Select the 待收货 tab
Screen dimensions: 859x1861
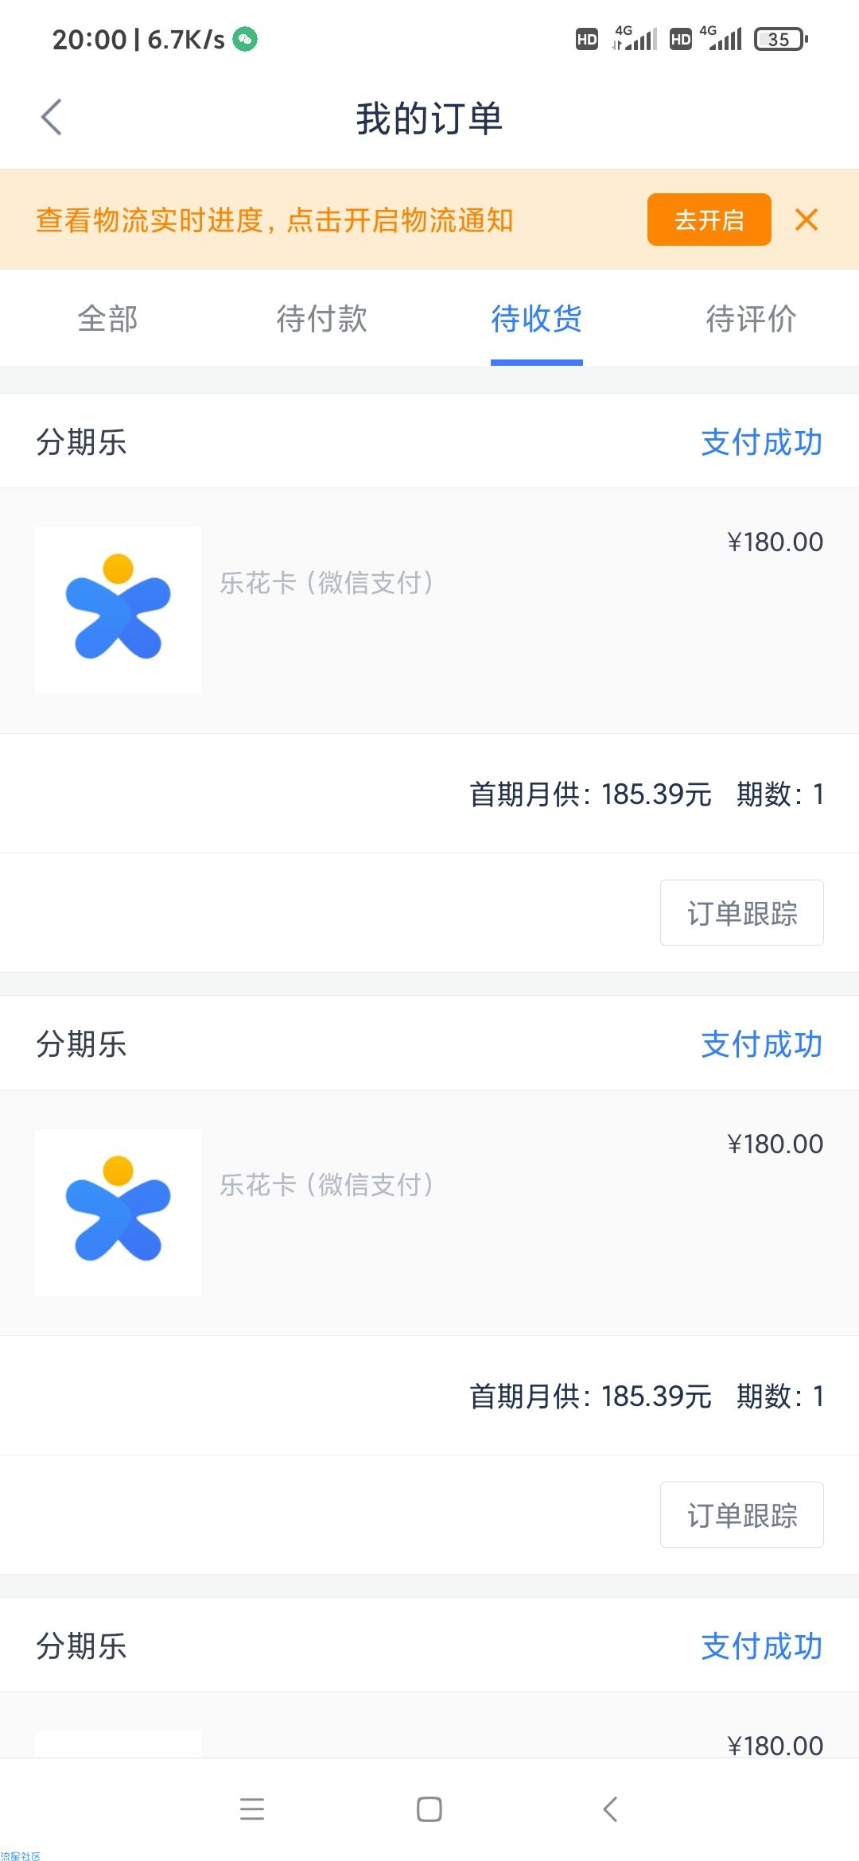click(537, 319)
